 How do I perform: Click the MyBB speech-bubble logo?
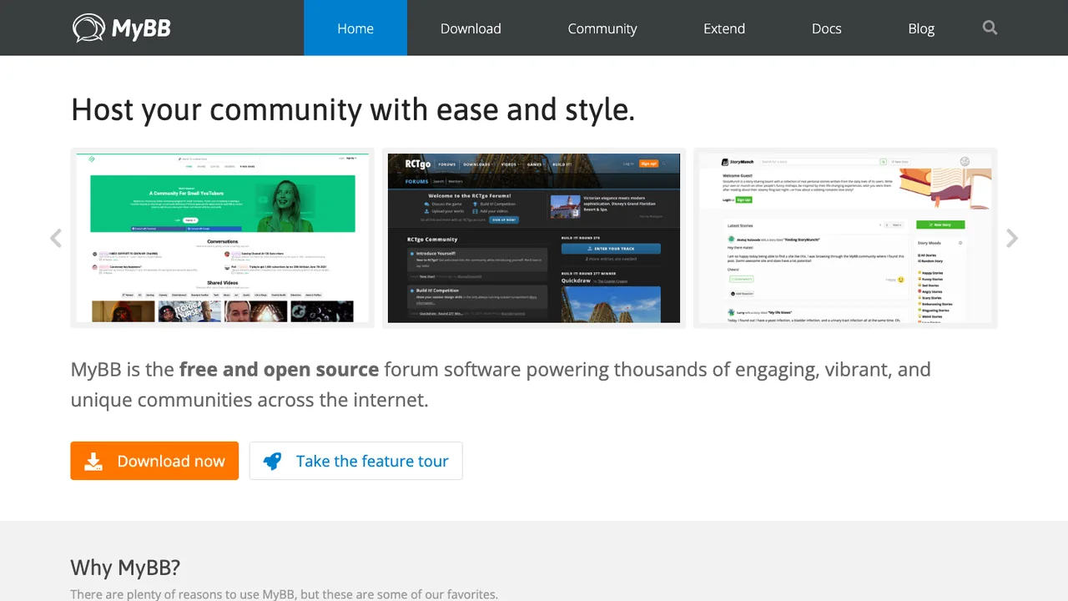122,28
